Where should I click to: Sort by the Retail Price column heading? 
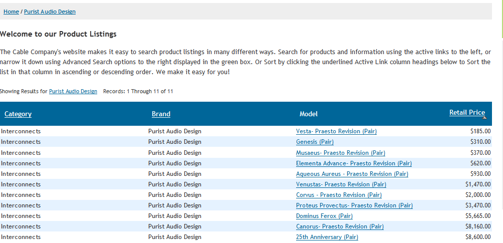click(467, 112)
